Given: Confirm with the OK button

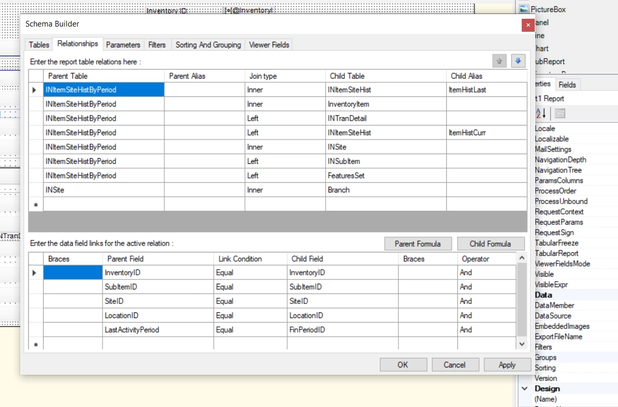Looking at the screenshot, I should click(403, 365).
